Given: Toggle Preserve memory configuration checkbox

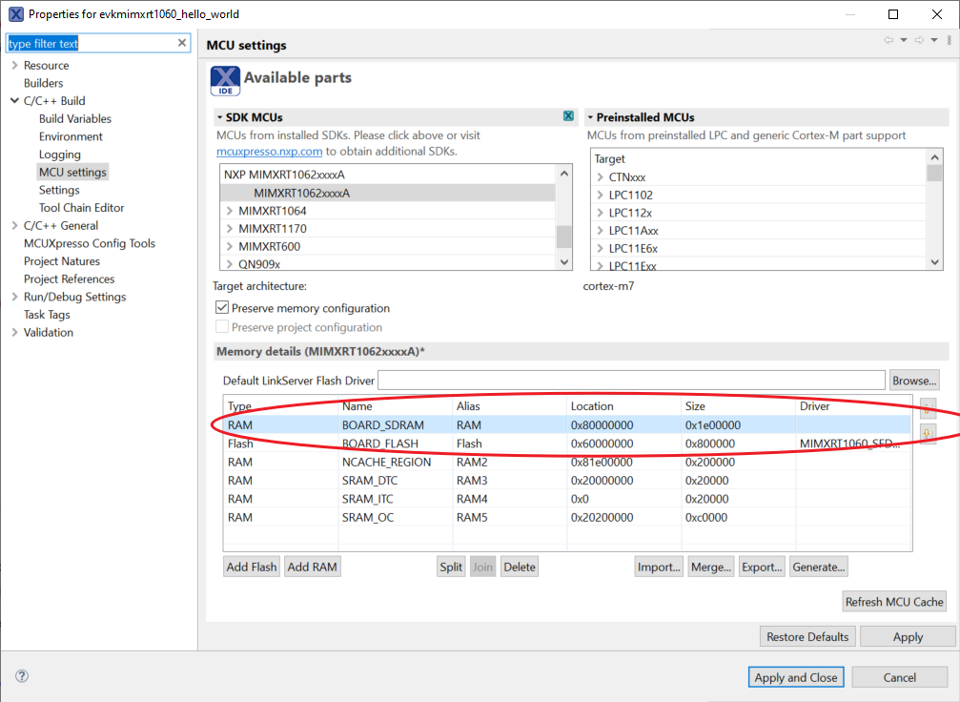Looking at the screenshot, I should [222, 308].
